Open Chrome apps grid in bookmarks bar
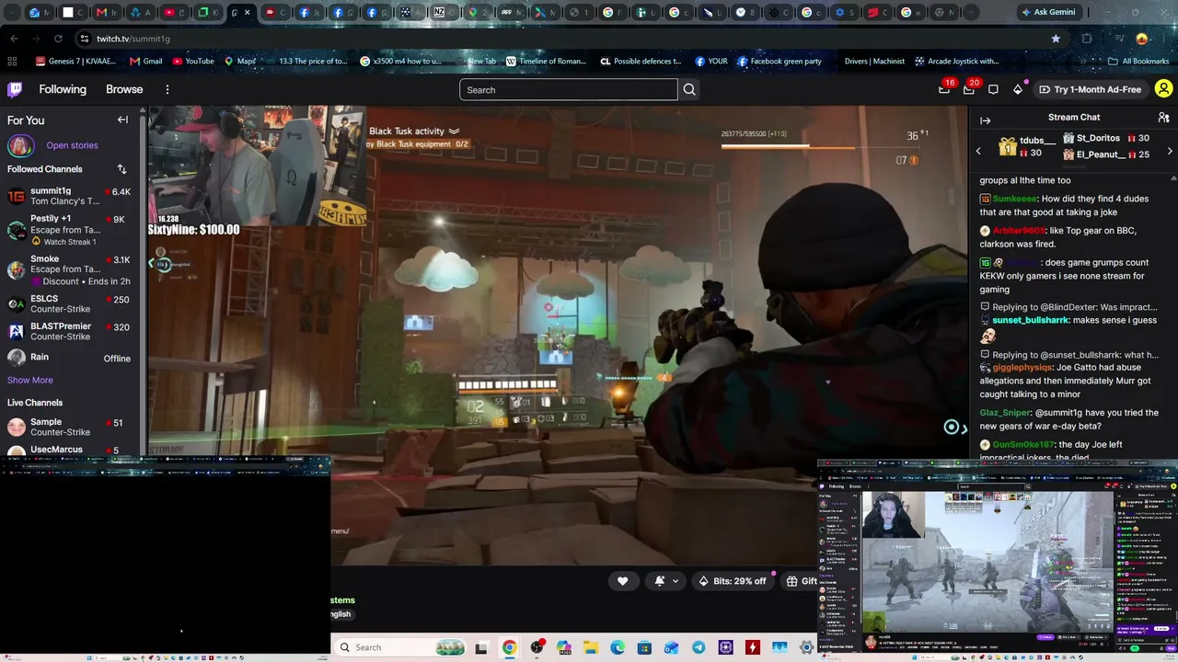The image size is (1178, 662). tap(12, 62)
